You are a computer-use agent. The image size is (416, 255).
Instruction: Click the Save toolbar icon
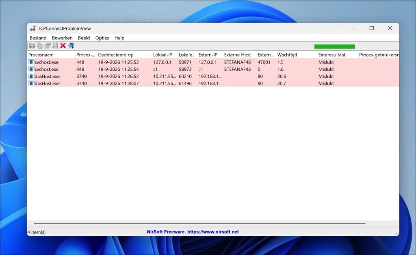pos(32,46)
